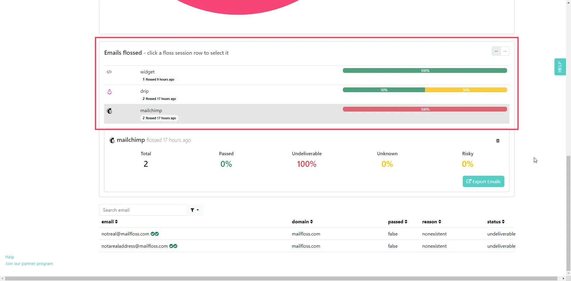The height and width of the screenshot is (281, 571).
Task: Sort table by passed column
Action: [x=398, y=222]
